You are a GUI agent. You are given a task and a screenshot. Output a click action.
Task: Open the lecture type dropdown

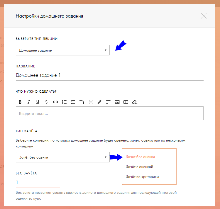(x=63, y=50)
